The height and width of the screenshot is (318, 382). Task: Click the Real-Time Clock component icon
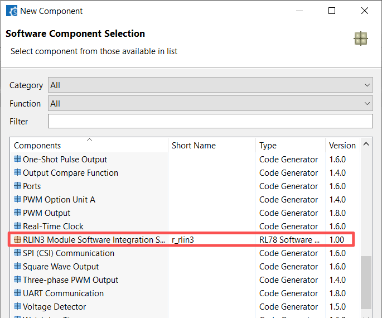17,227
